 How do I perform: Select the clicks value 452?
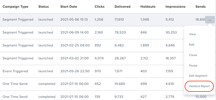pyautogui.click(x=98, y=84)
